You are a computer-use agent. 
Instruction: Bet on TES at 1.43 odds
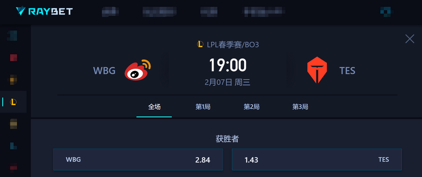click(x=317, y=159)
